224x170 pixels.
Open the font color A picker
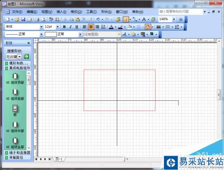click(x=111, y=27)
